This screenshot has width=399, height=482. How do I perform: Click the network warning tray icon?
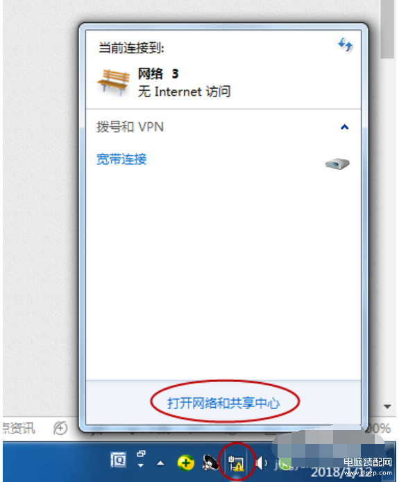(236, 463)
